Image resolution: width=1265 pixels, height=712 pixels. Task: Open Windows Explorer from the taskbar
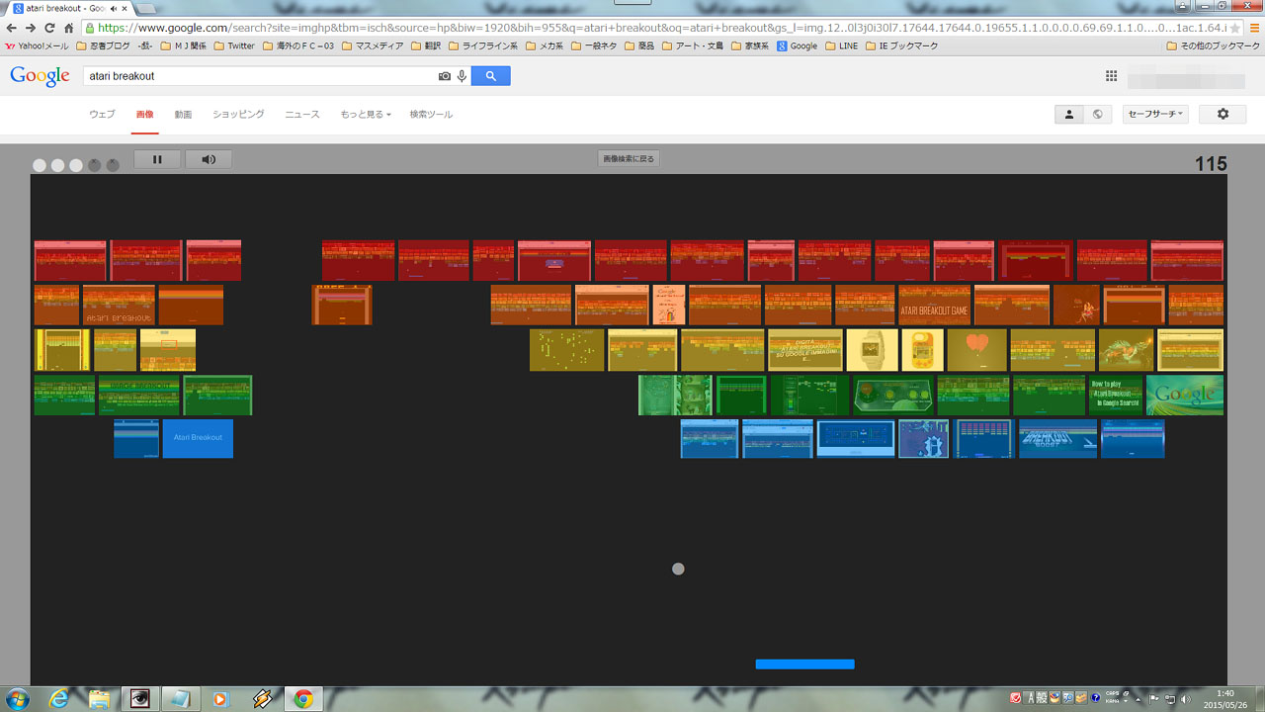[x=100, y=699]
